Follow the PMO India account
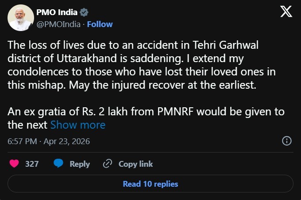301x200 pixels. tap(100, 24)
